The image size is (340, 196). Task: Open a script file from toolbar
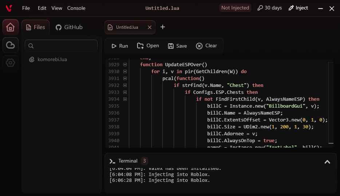click(148, 46)
